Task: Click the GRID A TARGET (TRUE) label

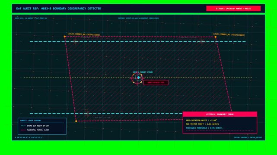Action: click(x=143, y=72)
